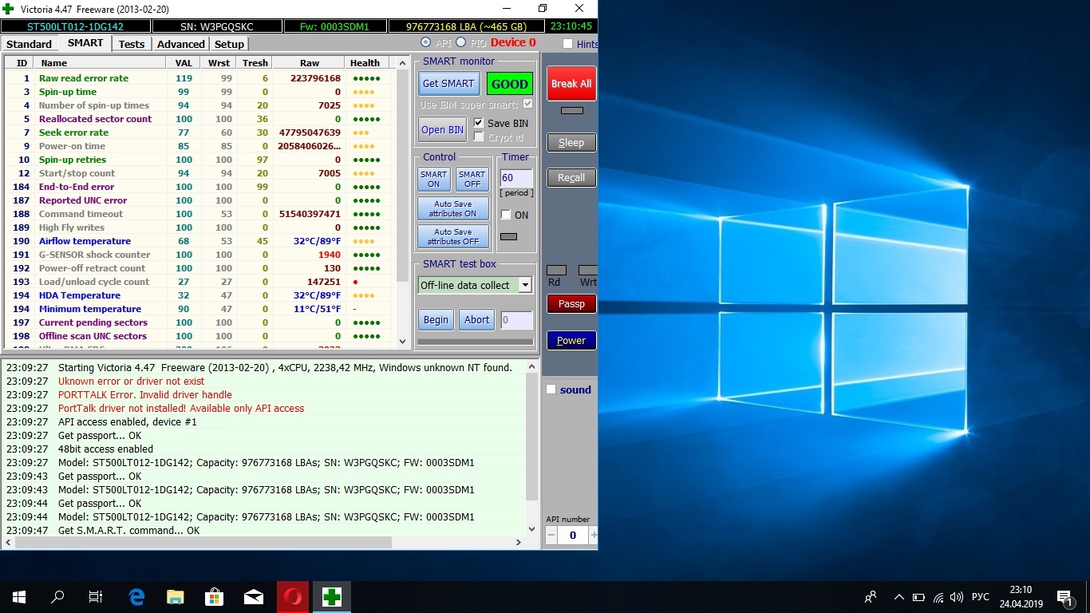Image resolution: width=1090 pixels, height=613 pixels.
Task: Click the red Break All button
Action: click(x=571, y=83)
